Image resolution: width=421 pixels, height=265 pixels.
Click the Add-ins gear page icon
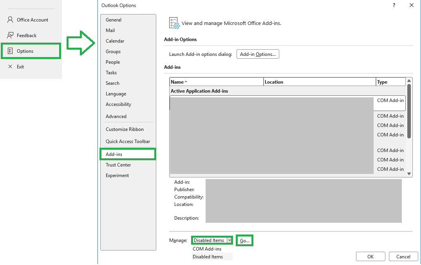coord(174,23)
